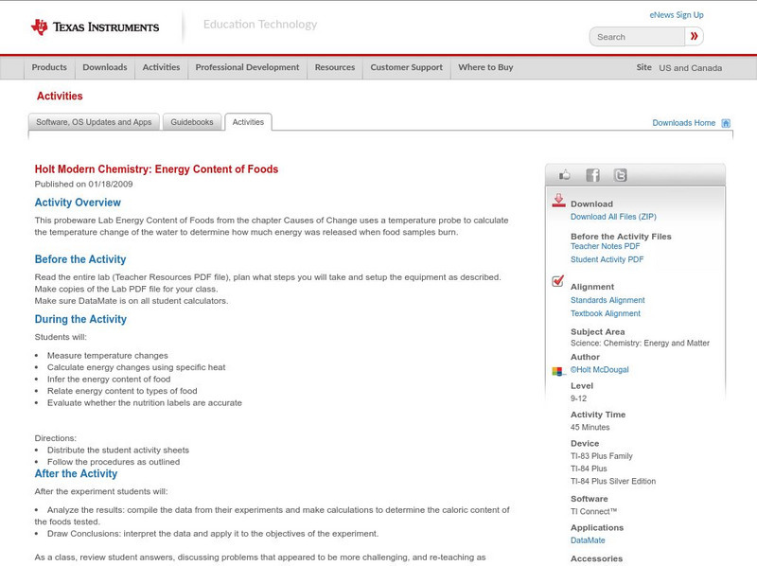Click Infer the energy content of food
Screen dimensions: 757x566
(x=109, y=380)
